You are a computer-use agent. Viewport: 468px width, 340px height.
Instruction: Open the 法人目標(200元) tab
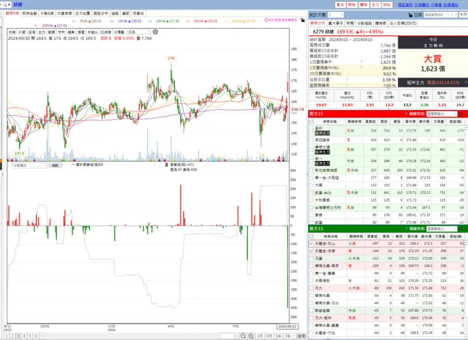(x=403, y=23)
